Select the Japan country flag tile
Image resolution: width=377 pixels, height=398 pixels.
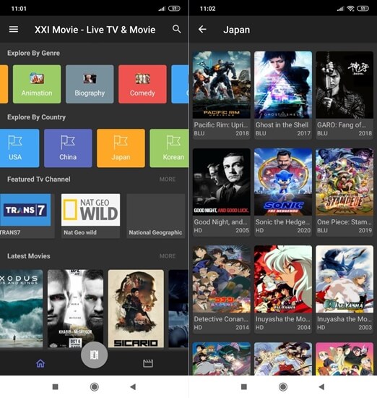pyautogui.click(x=121, y=148)
